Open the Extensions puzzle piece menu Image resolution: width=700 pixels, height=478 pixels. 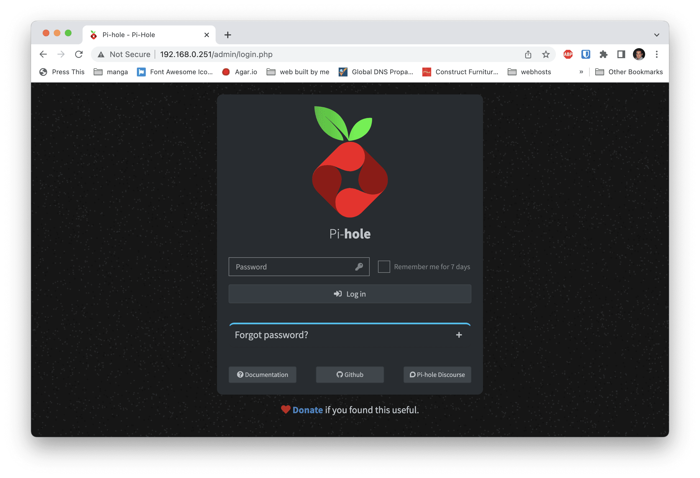pyautogui.click(x=603, y=55)
